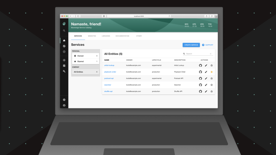
Task: Open the sidebar search icon
Action: point(64,31)
